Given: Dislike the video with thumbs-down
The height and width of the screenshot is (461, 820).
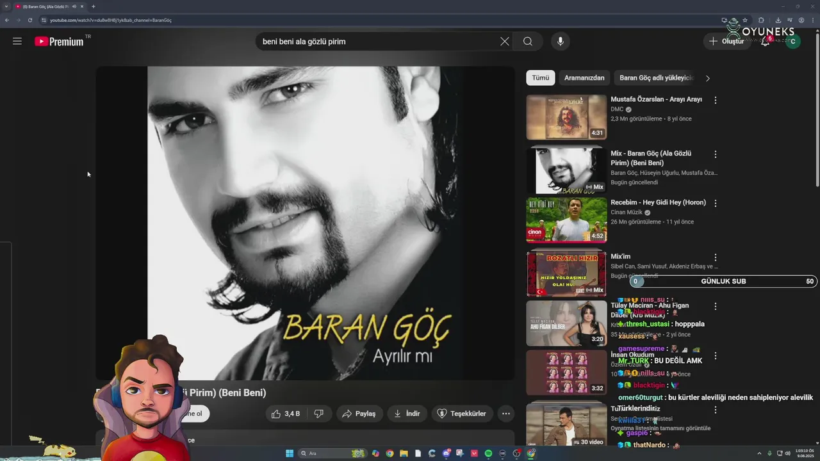Looking at the screenshot, I should (x=319, y=414).
